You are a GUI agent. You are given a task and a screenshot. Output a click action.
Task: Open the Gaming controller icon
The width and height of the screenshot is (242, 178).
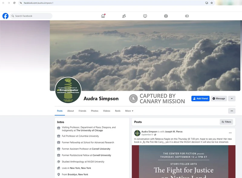pyautogui.click(x=187, y=16)
